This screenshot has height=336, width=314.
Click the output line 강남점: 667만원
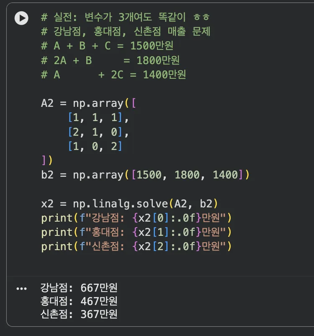tap(79, 288)
